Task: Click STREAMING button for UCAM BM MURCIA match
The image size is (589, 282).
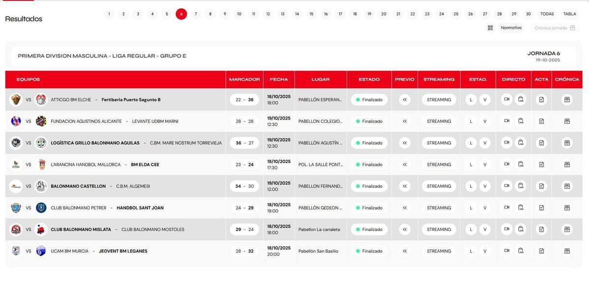Action: (x=439, y=251)
